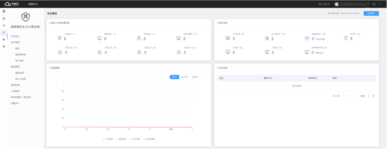Click the 事件行为 column header
This screenshot has height=149, width=387.
pyautogui.click(x=268, y=78)
